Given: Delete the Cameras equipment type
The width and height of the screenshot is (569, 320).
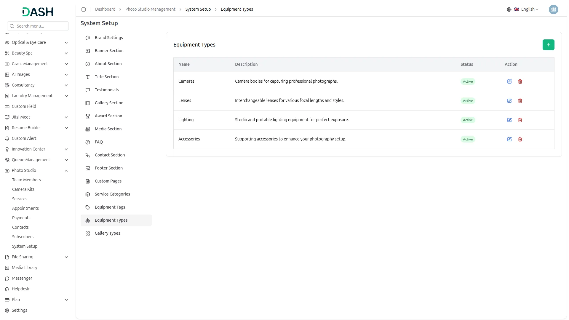Looking at the screenshot, I should pyautogui.click(x=520, y=81).
